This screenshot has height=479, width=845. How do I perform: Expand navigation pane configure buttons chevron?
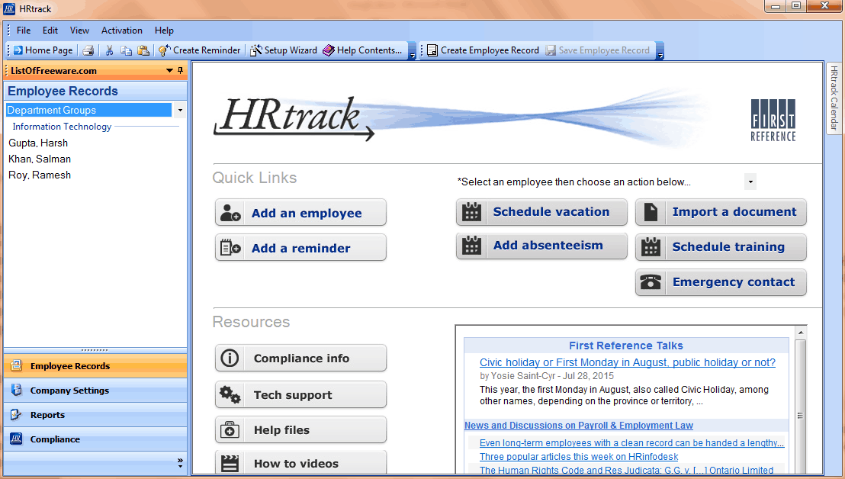coord(180,462)
